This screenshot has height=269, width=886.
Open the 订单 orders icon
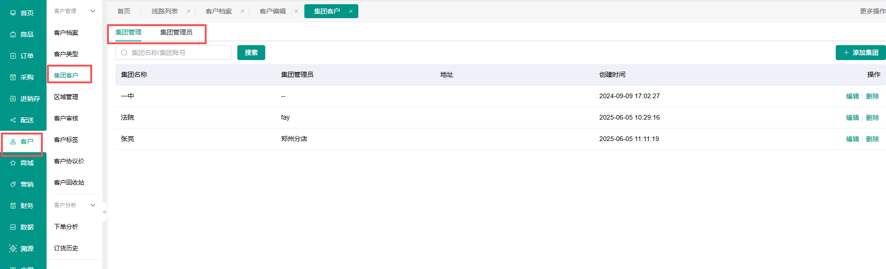[13, 56]
